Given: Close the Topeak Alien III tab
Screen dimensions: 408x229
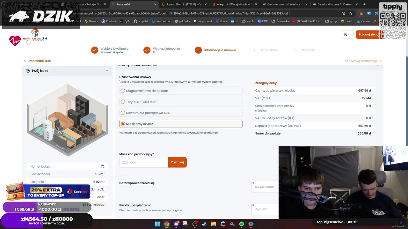Looking at the screenshot, I should pyautogui.click(x=206, y=4).
